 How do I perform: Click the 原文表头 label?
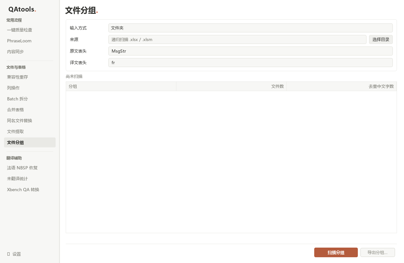click(x=78, y=51)
